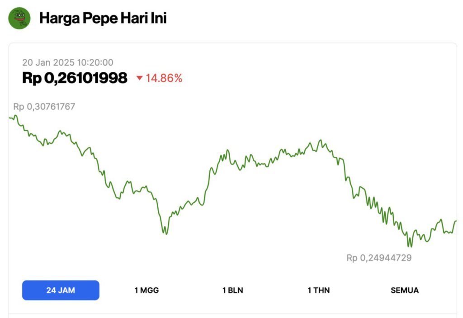Show the 1 THN price history
The width and height of the screenshot is (463, 318).
318,290
